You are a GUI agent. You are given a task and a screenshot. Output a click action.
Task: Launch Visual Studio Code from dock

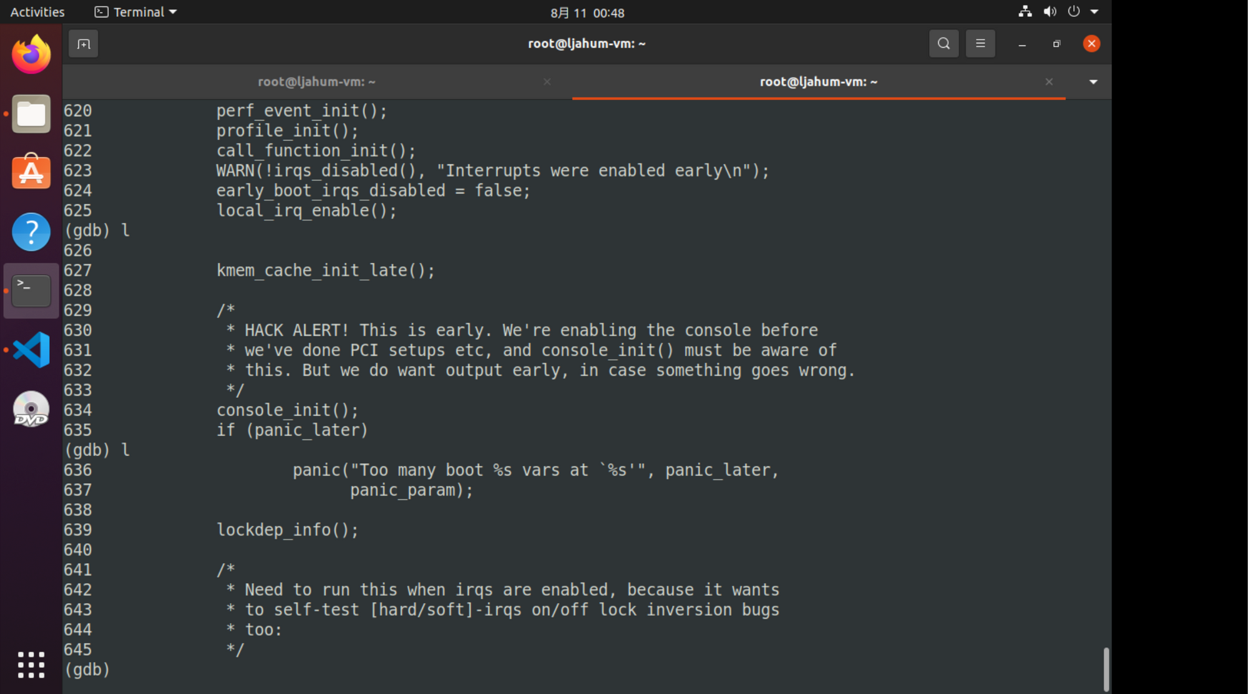pos(31,350)
